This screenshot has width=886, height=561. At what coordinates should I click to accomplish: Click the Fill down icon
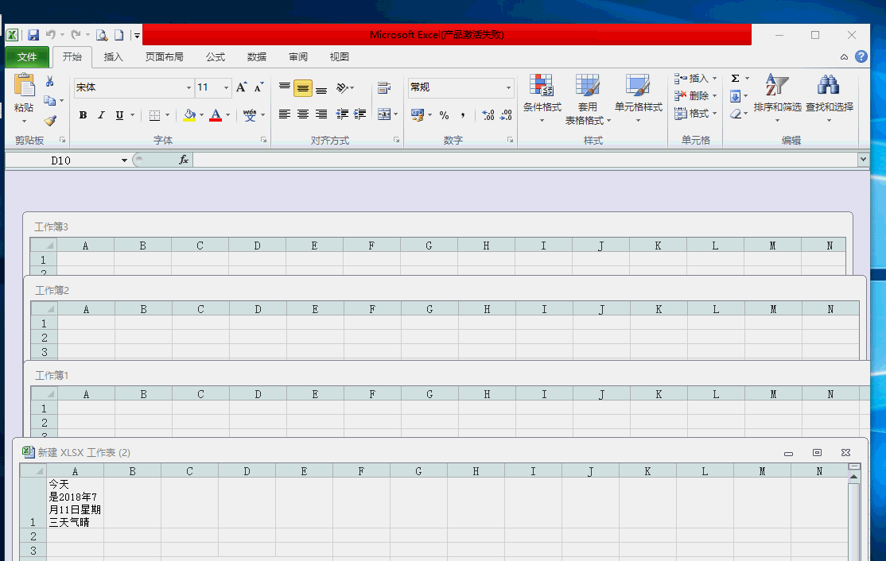[x=735, y=96]
